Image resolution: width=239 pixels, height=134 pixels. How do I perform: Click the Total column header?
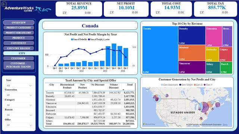click(x=130, y=85)
